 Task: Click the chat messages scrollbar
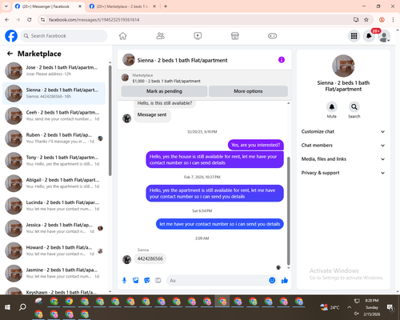click(288, 210)
